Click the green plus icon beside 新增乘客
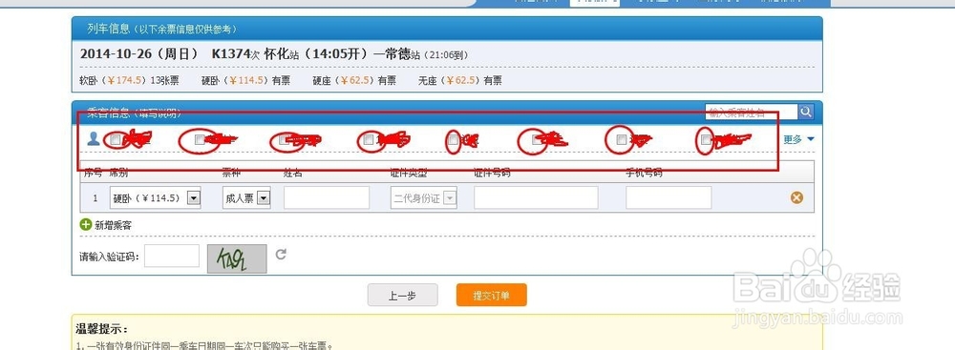Image resolution: width=955 pixels, height=350 pixels. pos(86,225)
